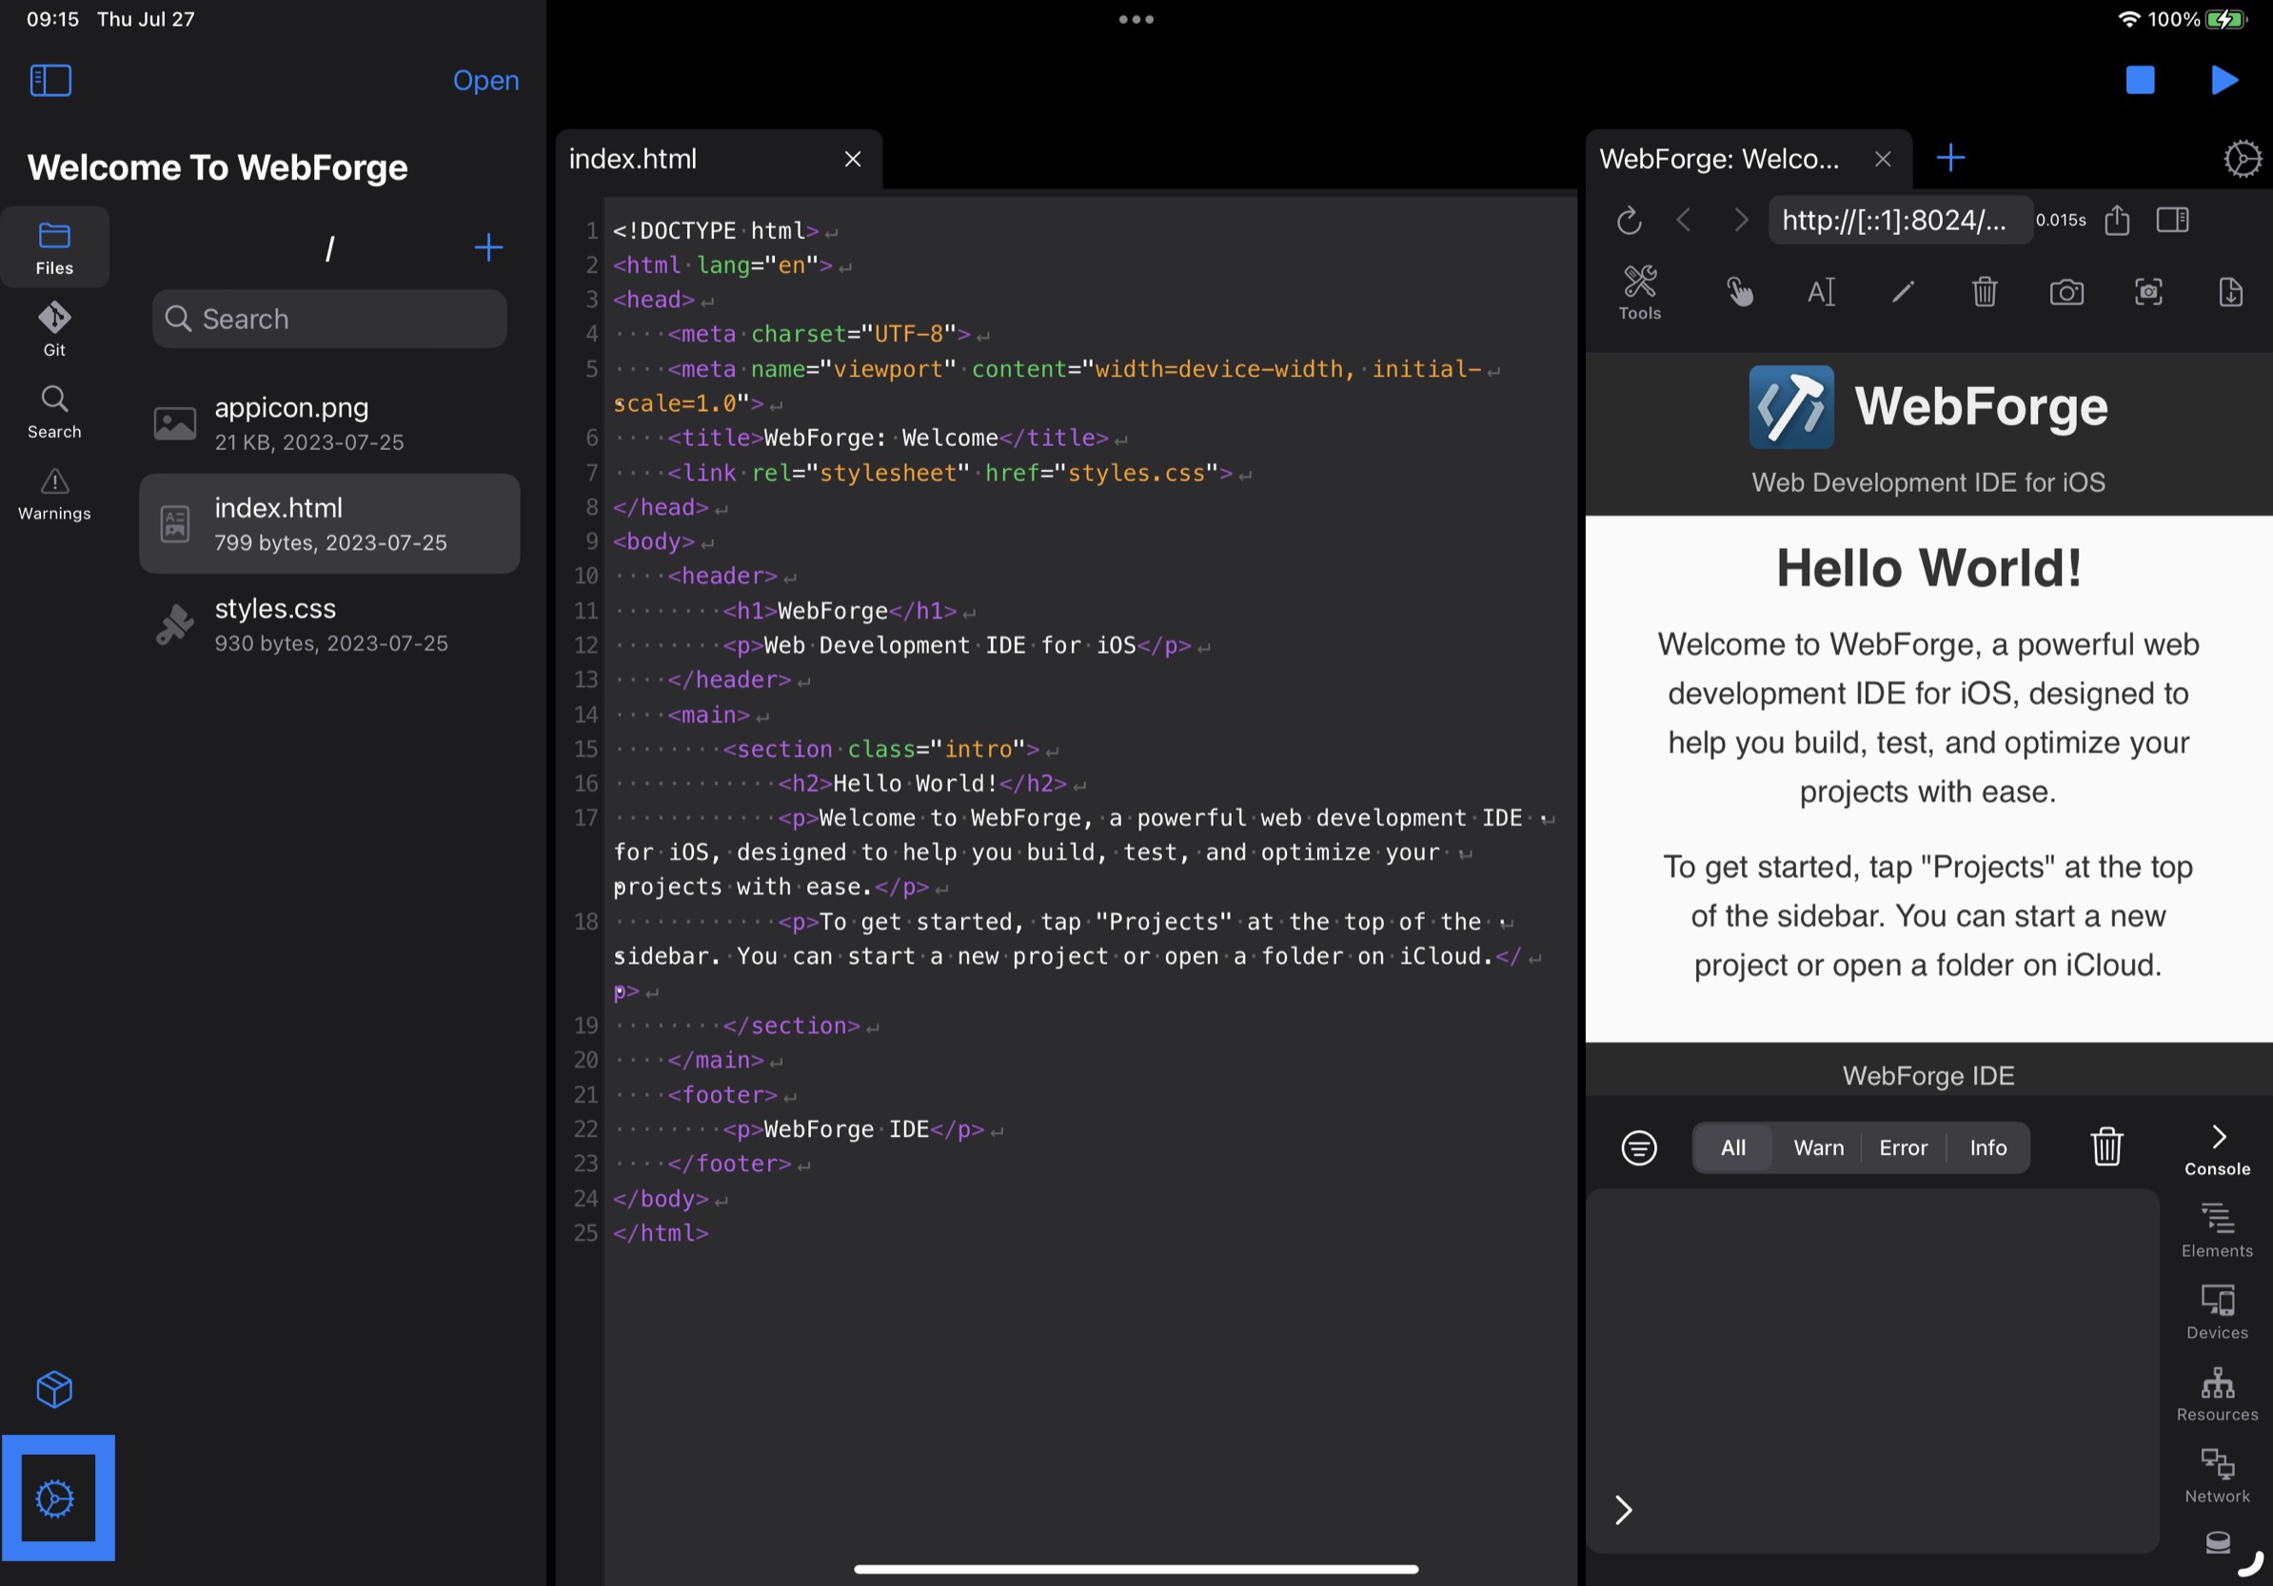2273x1586 pixels.
Task: Click the battery status indicator
Action: [2227, 19]
